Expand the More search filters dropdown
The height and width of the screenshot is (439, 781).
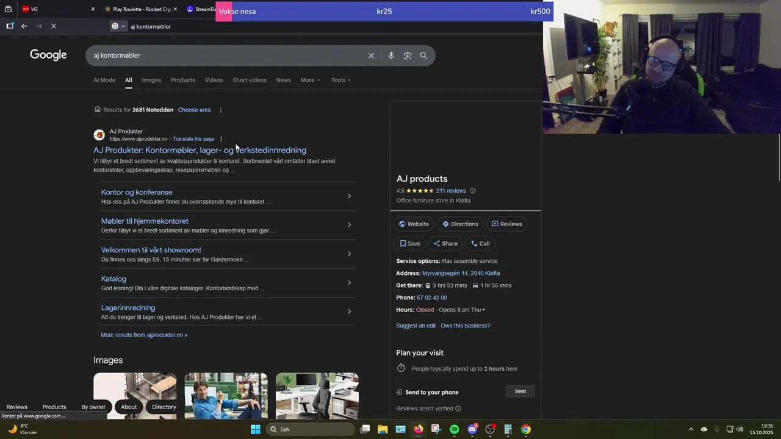tap(310, 80)
